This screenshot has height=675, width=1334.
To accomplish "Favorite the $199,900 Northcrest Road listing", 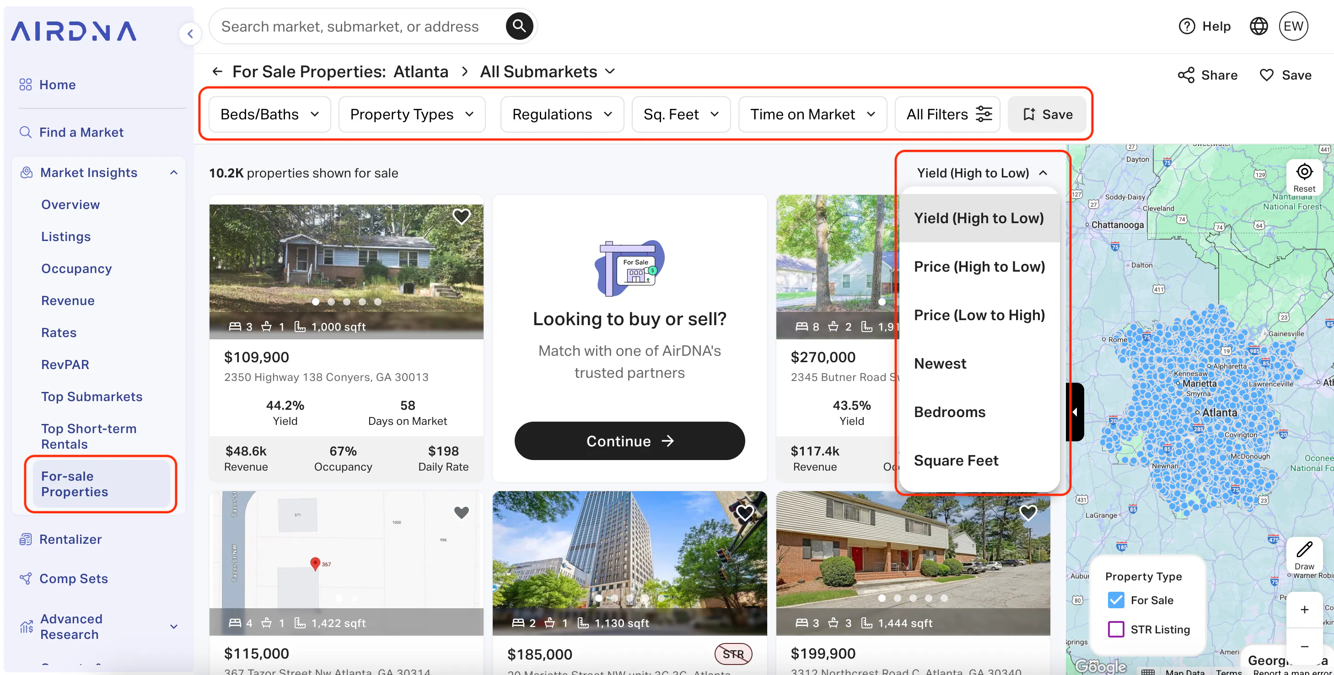I will point(1028,513).
